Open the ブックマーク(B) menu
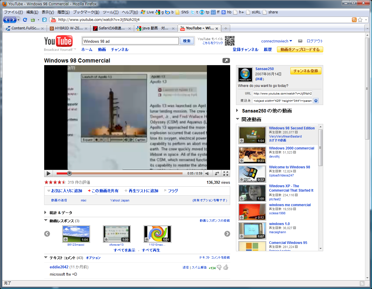 86,12
